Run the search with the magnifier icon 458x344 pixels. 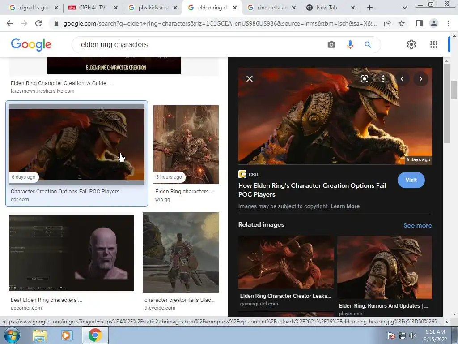368,45
